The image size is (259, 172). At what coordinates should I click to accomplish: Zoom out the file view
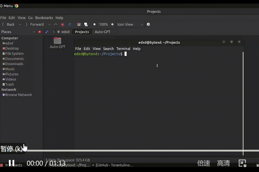coord(94,24)
